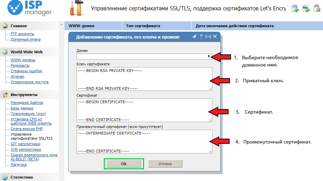Open help with the dialog question mark icon
This screenshot has height=181, width=323.
(x=201, y=36)
